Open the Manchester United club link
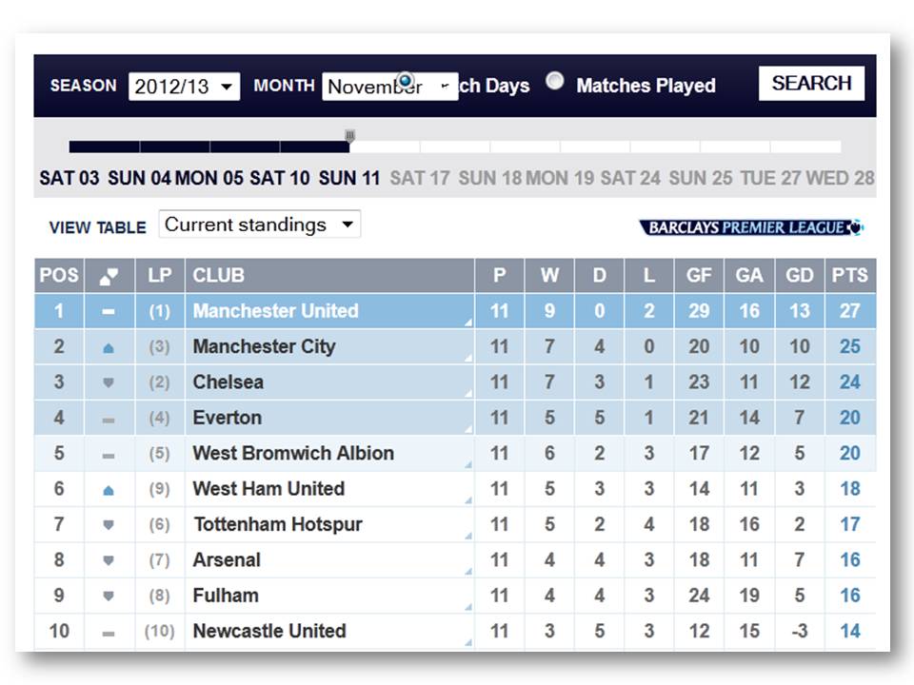Viewport: 914px width, 685px height. [275, 311]
